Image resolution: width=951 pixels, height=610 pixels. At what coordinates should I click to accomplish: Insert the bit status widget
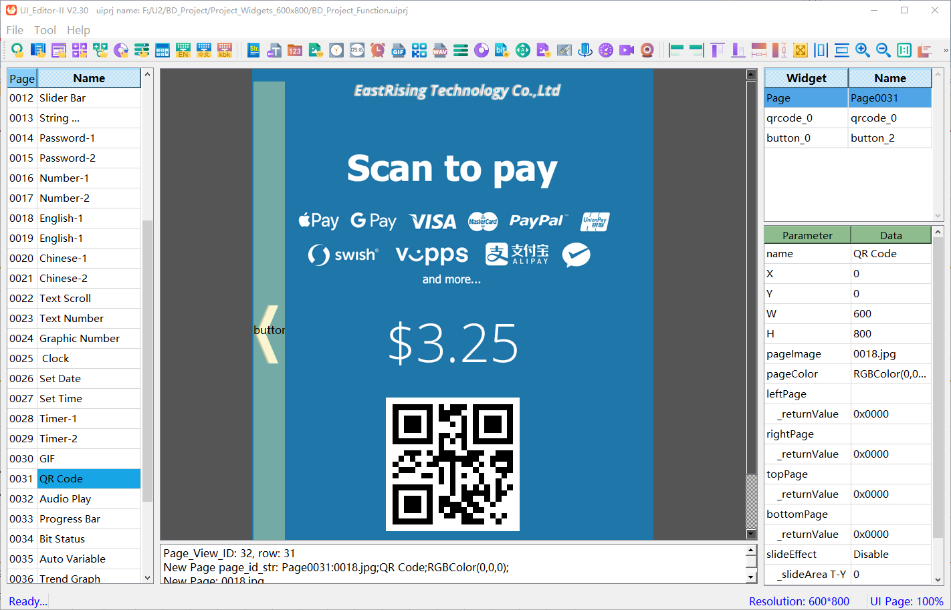(x=502, y=50)
